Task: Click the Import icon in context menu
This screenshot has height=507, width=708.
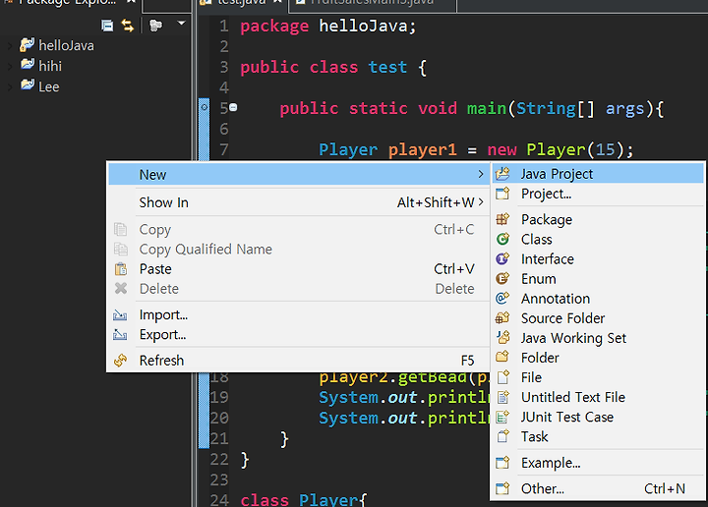Action: click(x=120, y=314)
